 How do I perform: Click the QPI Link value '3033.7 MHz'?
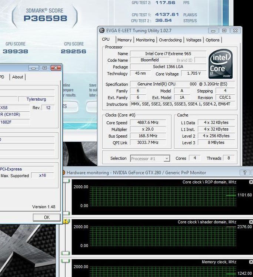pyautogui.click(x=148, y=142)
